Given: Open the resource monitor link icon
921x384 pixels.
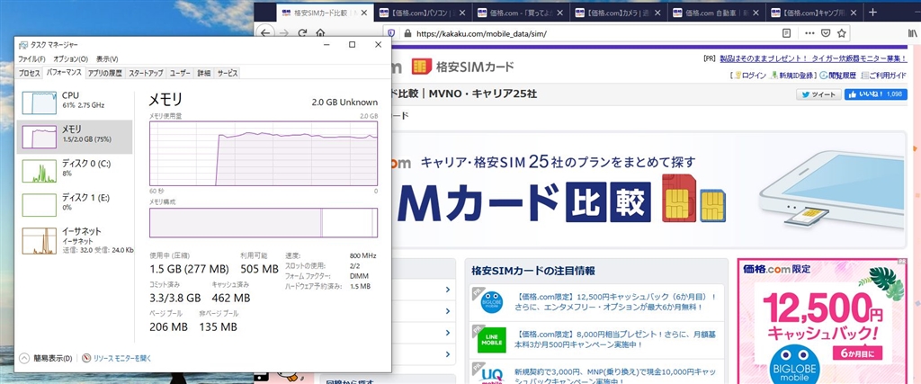Looking at the screenshot, I should (x=87, y=358).
